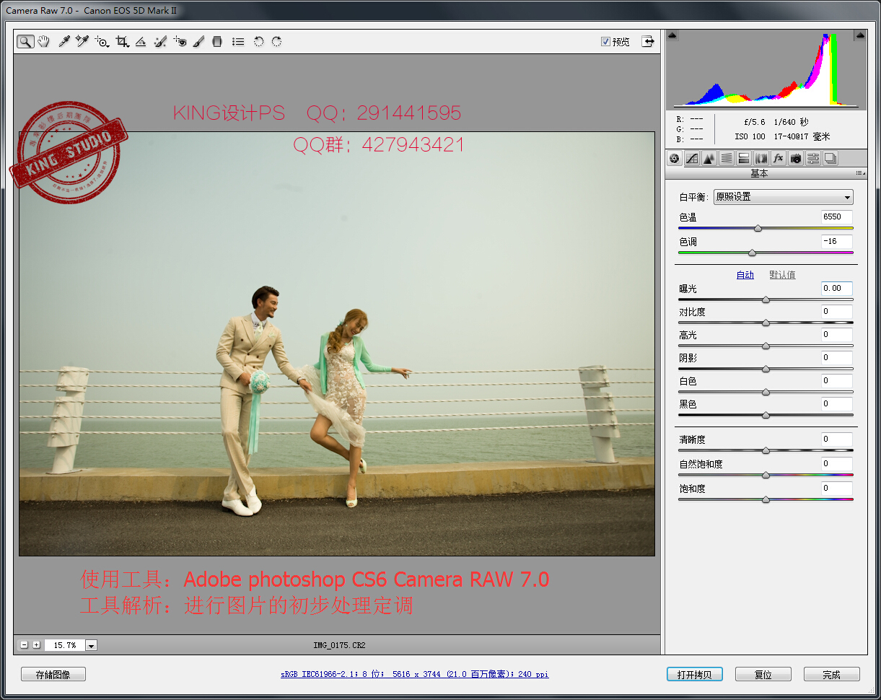Viewport: 881px width, 700px height.
Task: Click the 15.7% zoom level field
Action: pos(64,646)
